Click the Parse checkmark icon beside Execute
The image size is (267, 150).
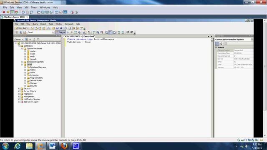click(68, 32)
